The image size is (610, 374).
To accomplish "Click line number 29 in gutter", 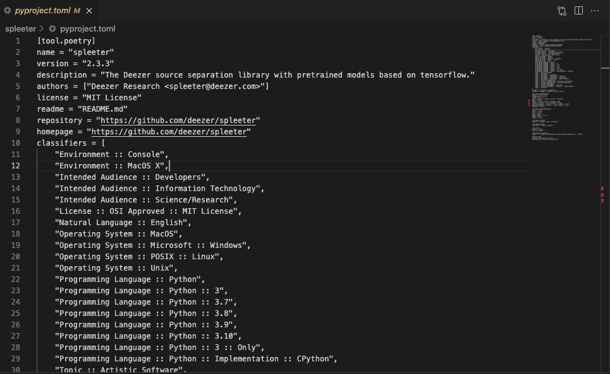I will (x=16, y=358).
